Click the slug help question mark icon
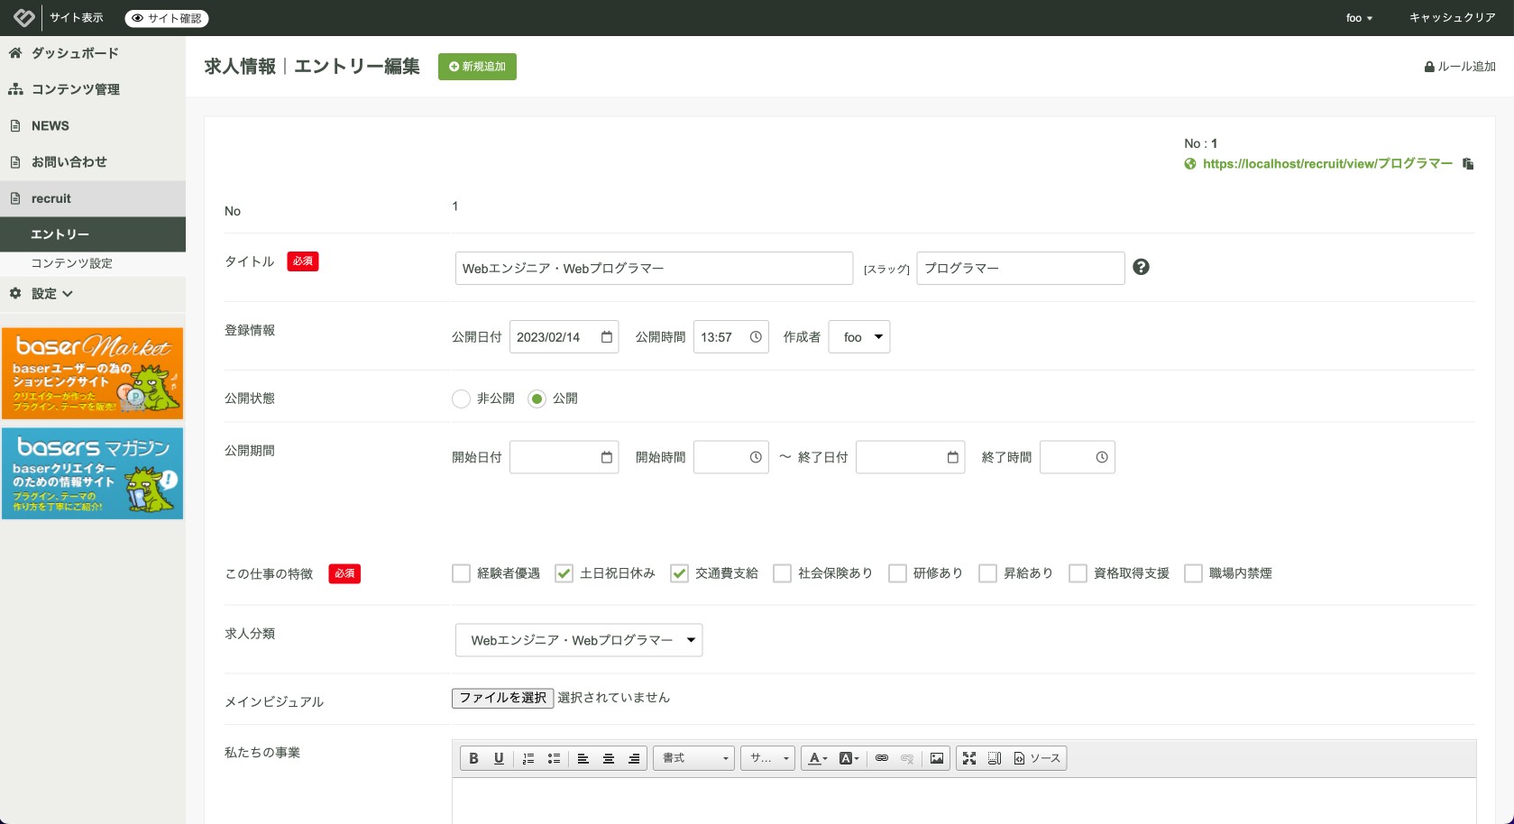Viewport: 1514px width, 824px height. pos(1141,267)
